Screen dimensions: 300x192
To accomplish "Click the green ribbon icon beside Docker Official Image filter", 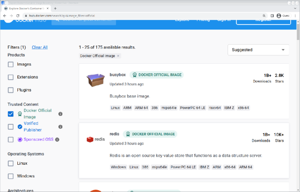I will coord(20,114).
